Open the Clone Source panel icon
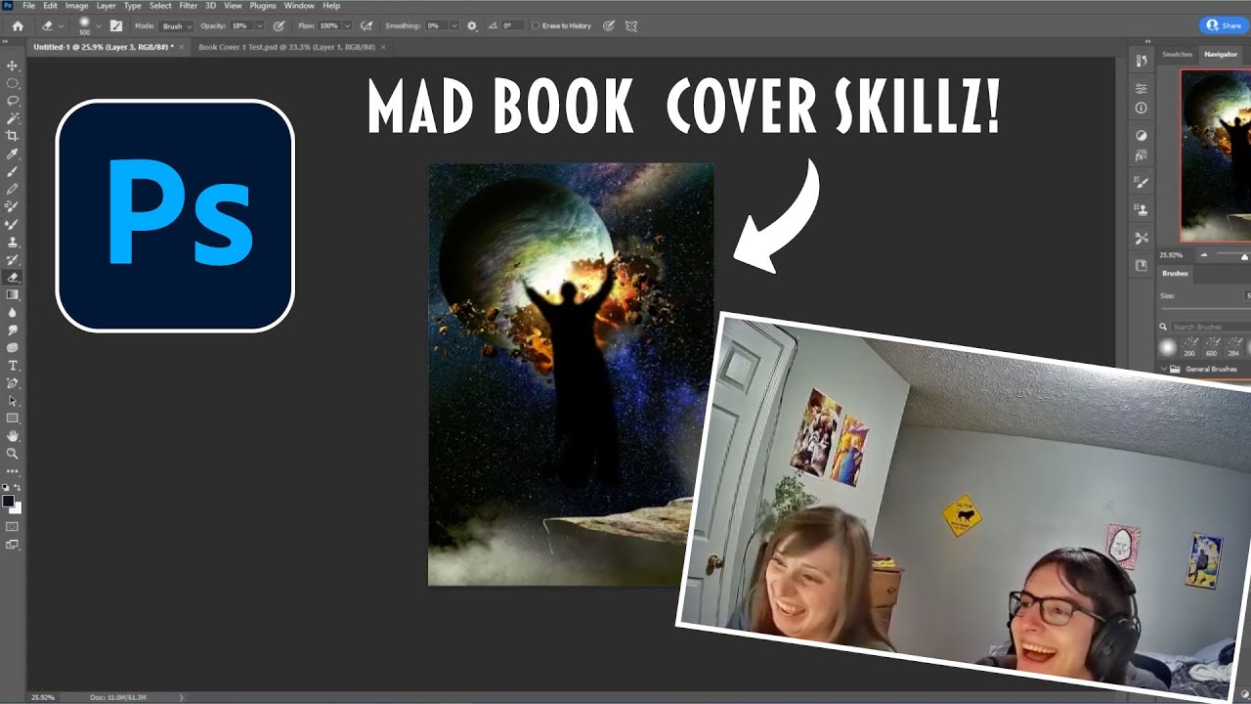Screen dimensions: 1251x704 (1141, 208)
